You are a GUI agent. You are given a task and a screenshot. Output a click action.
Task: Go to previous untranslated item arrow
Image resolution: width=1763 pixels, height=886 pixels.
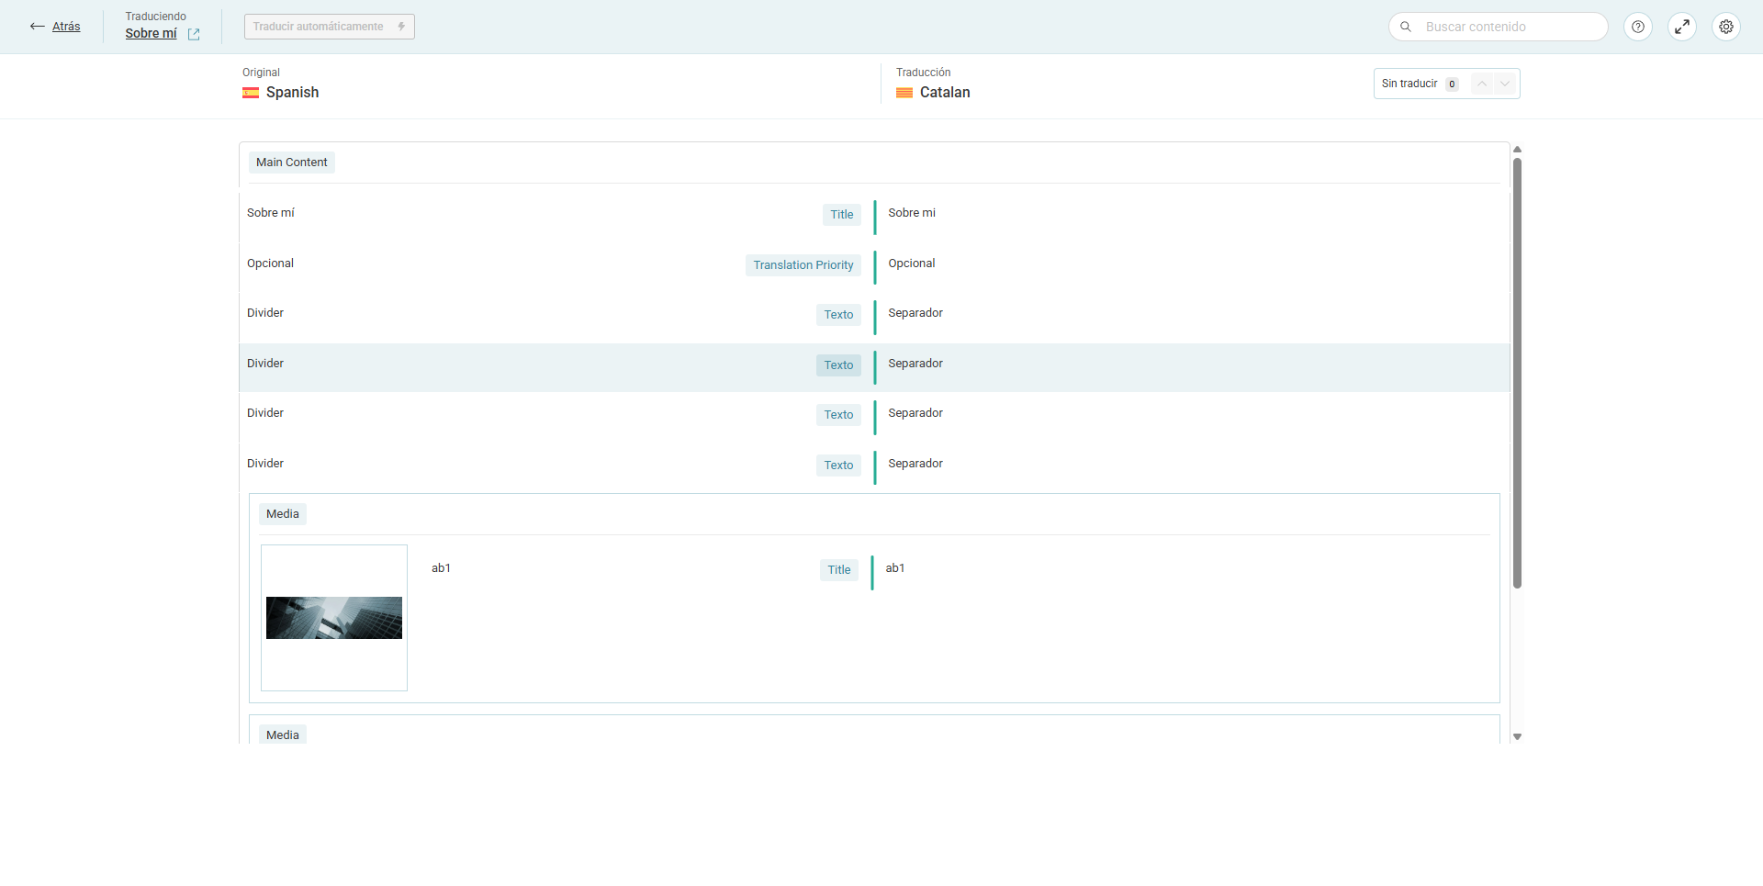coord(1482,84)
